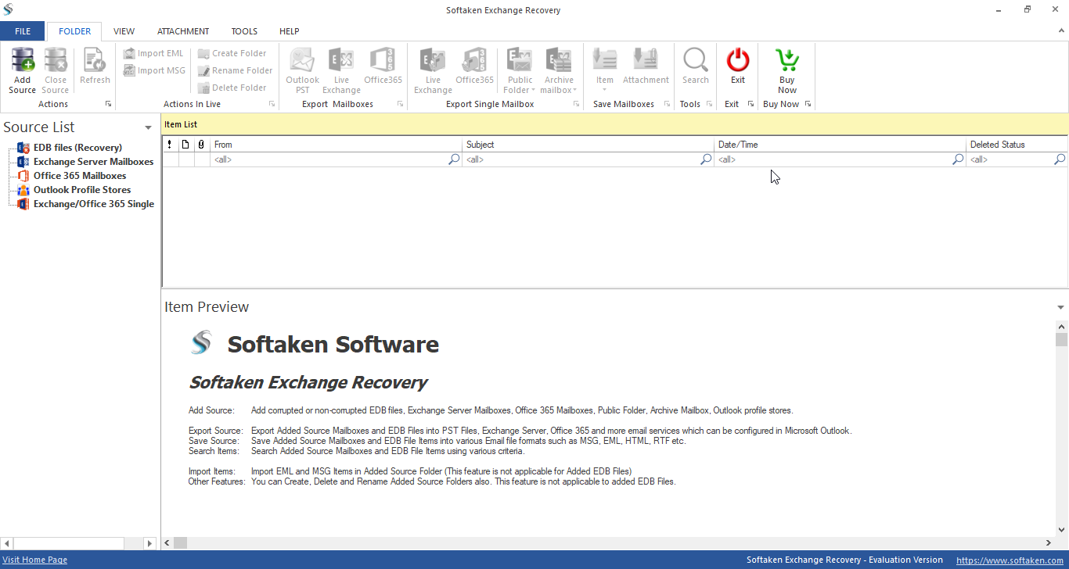Viewport: 1069px width, 569px height.
Task: Switch to the VIEW tab
Action: (124, 31)
